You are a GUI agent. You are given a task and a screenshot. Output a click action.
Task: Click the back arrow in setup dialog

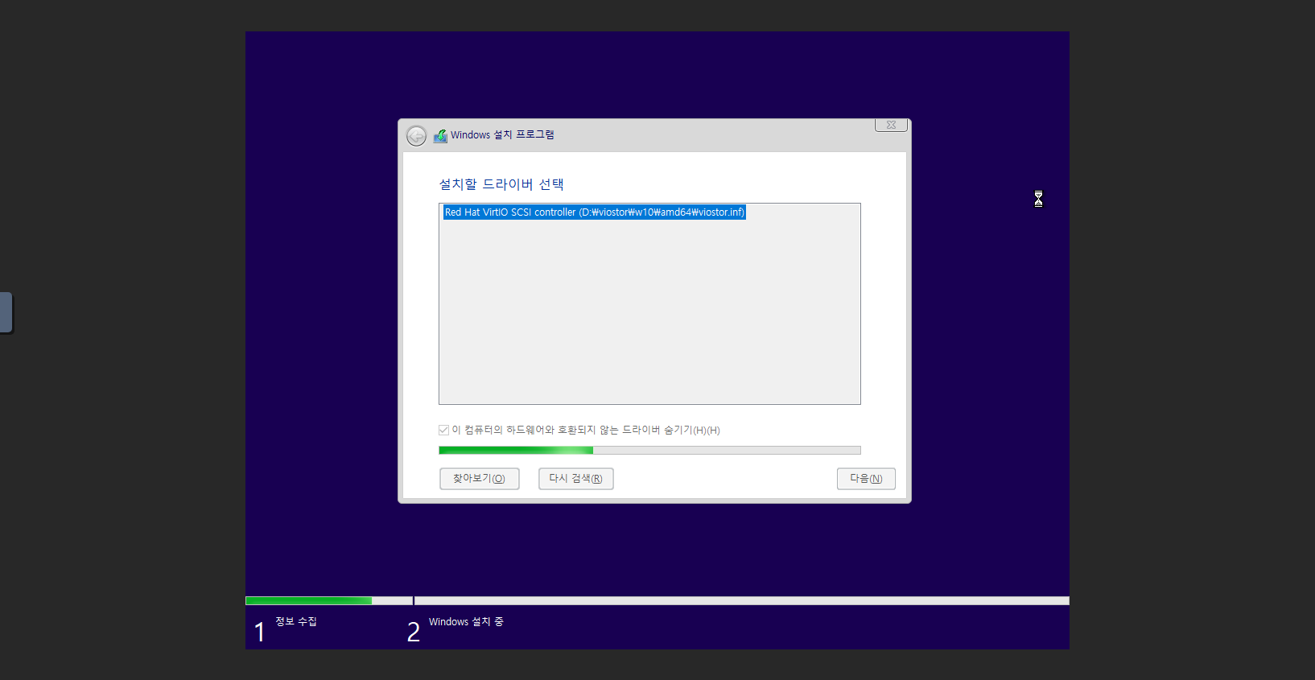click(416, 136)
